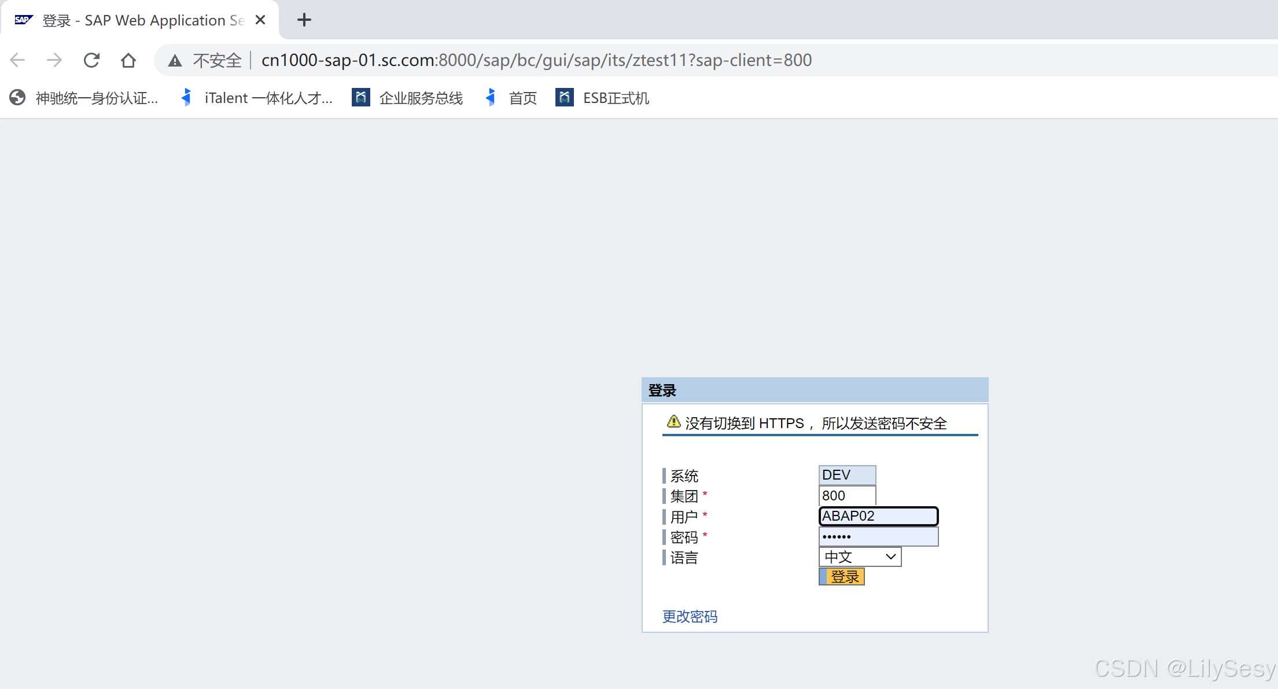Click the browser home icon
Image resolution: width=1278 pixels, height=689 pixels.
(128, 60)
